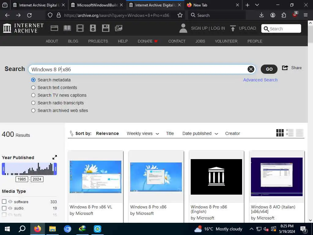Switch to the MicrosoftWindows8Build tab
The image size is (313, 235).
[97, 5]
